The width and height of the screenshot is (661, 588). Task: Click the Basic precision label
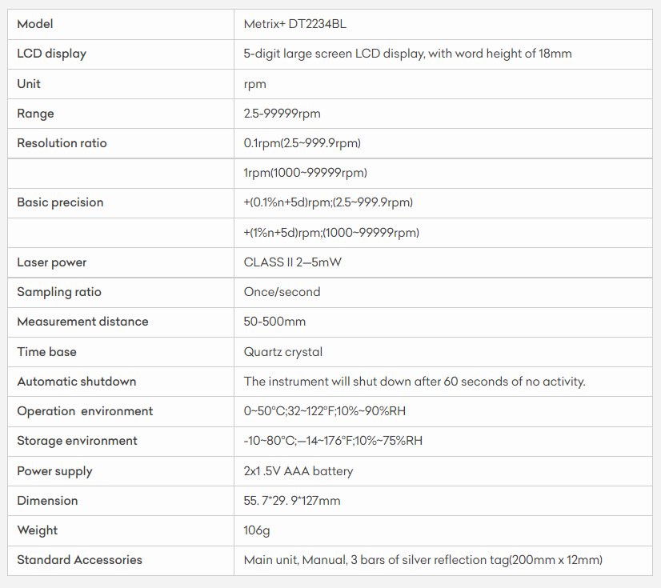[60, 202]
